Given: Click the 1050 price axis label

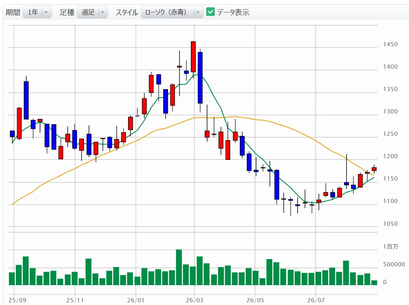Looking at the screenshot, I should click(x=390, y=224).
